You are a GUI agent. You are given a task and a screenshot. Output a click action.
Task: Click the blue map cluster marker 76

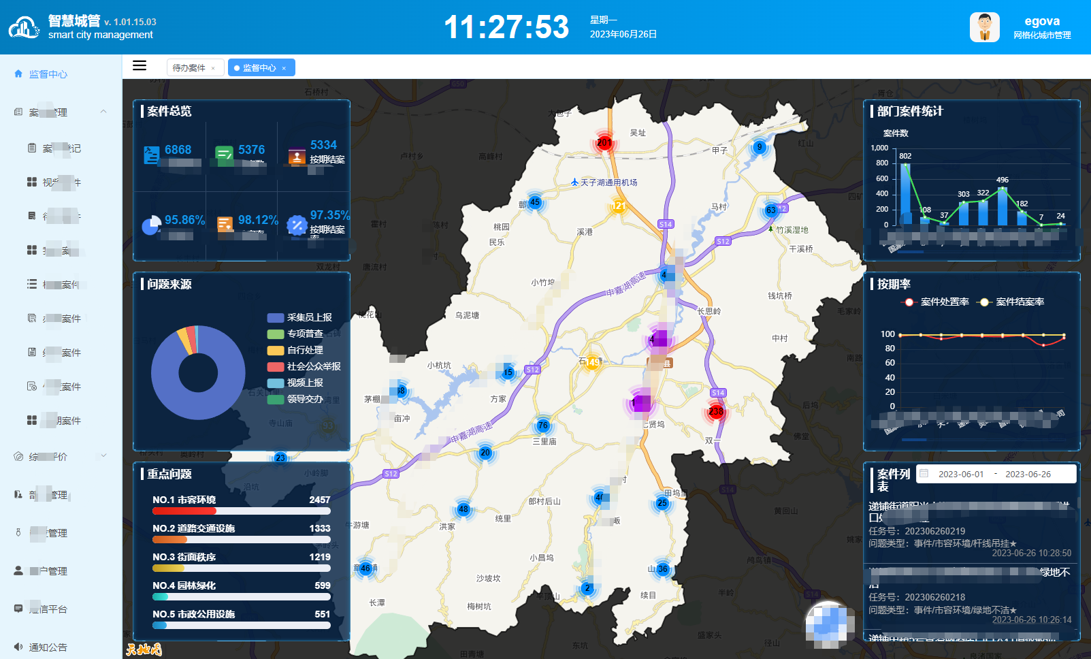point(542,425)
